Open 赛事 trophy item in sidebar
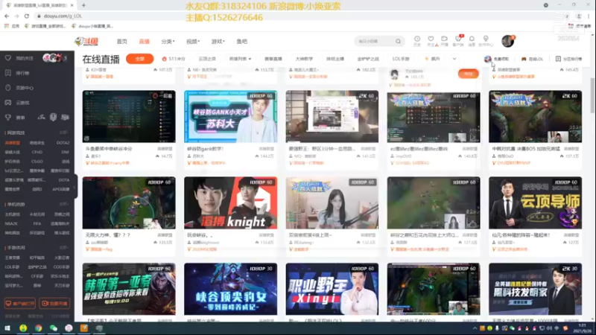596x335 pixels. 15,118
